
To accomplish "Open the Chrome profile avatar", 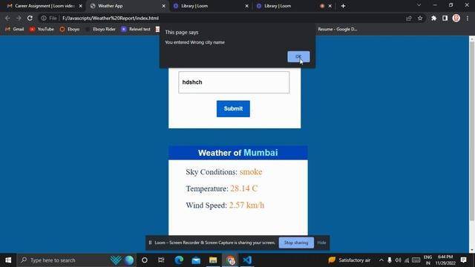I will [456, 18].
